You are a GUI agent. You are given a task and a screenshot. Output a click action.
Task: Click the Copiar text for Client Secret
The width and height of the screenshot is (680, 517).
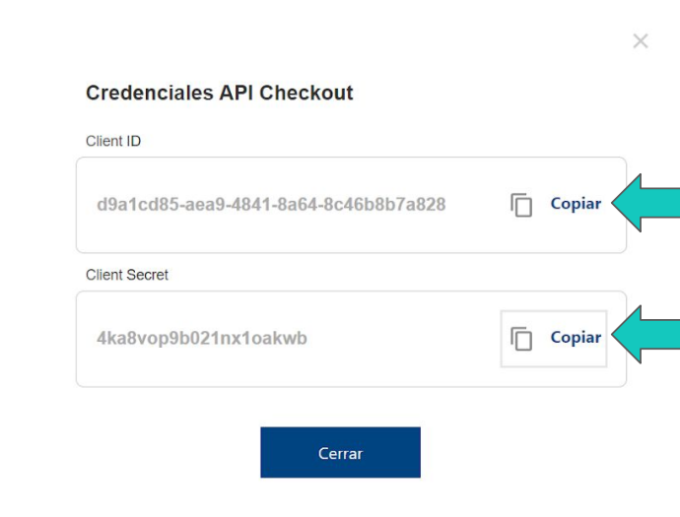click(x=576, y=338)
